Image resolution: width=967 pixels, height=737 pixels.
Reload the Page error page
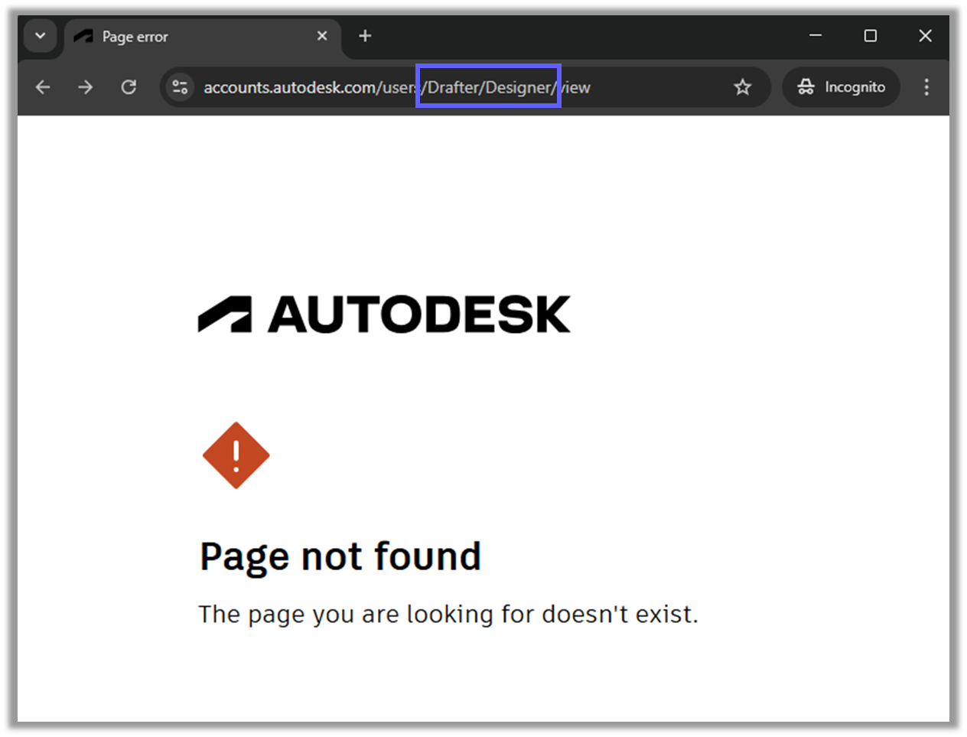pos(128,87)
